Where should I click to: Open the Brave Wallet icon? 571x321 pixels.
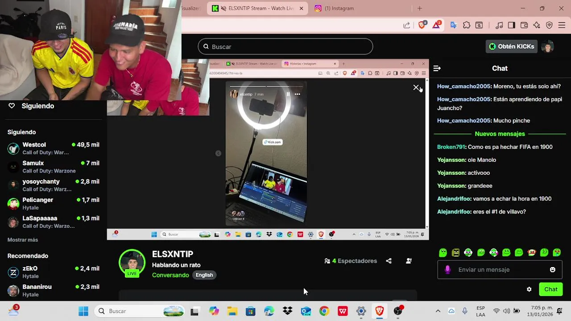[x=524, y=25]
